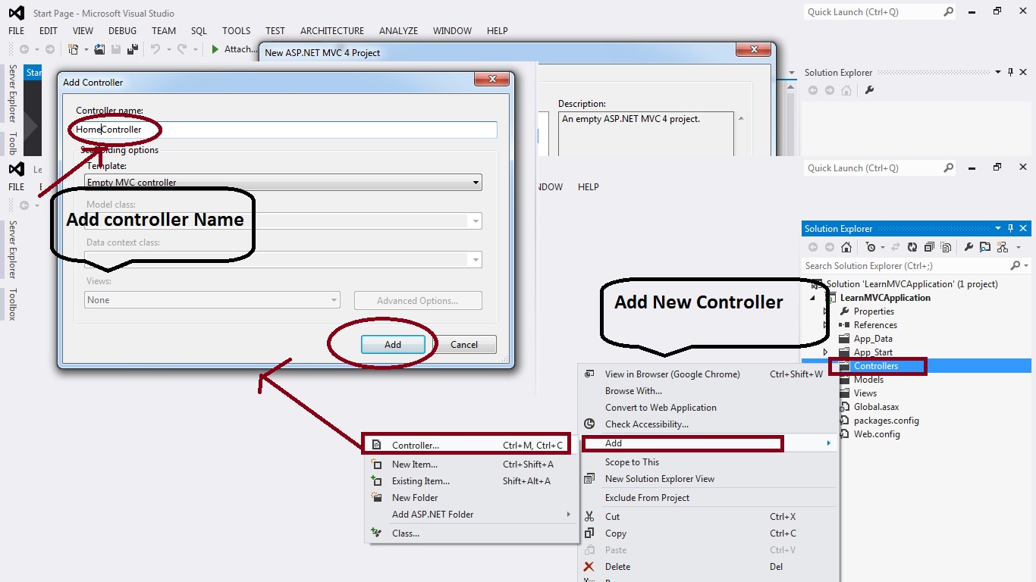Close New ASP.NET MVC 4 Project dialog
The height and width of the screenshot is (582, 1036).
click(x=754, y=49)
